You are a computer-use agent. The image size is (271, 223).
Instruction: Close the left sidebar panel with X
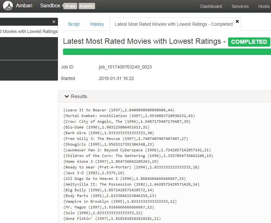pos(54,22)
